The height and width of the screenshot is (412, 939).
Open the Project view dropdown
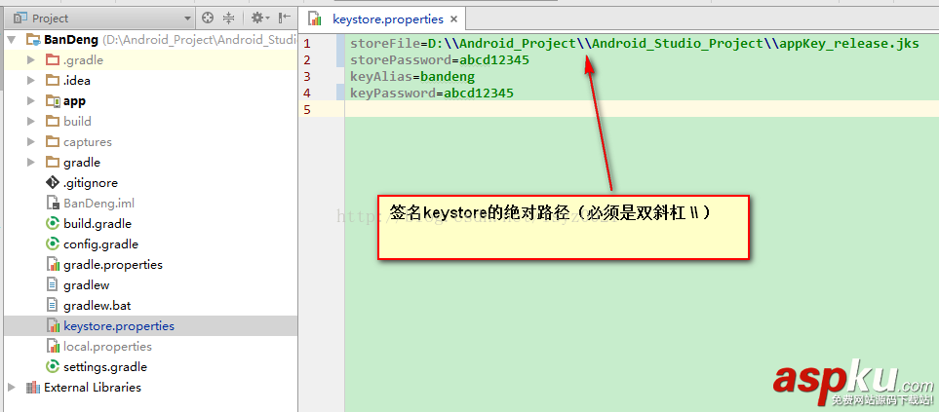(187, 19)
